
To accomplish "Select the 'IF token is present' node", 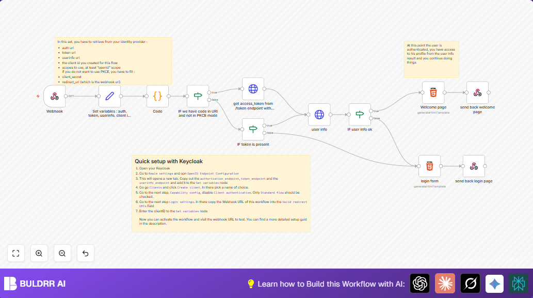I will point(253,129).
